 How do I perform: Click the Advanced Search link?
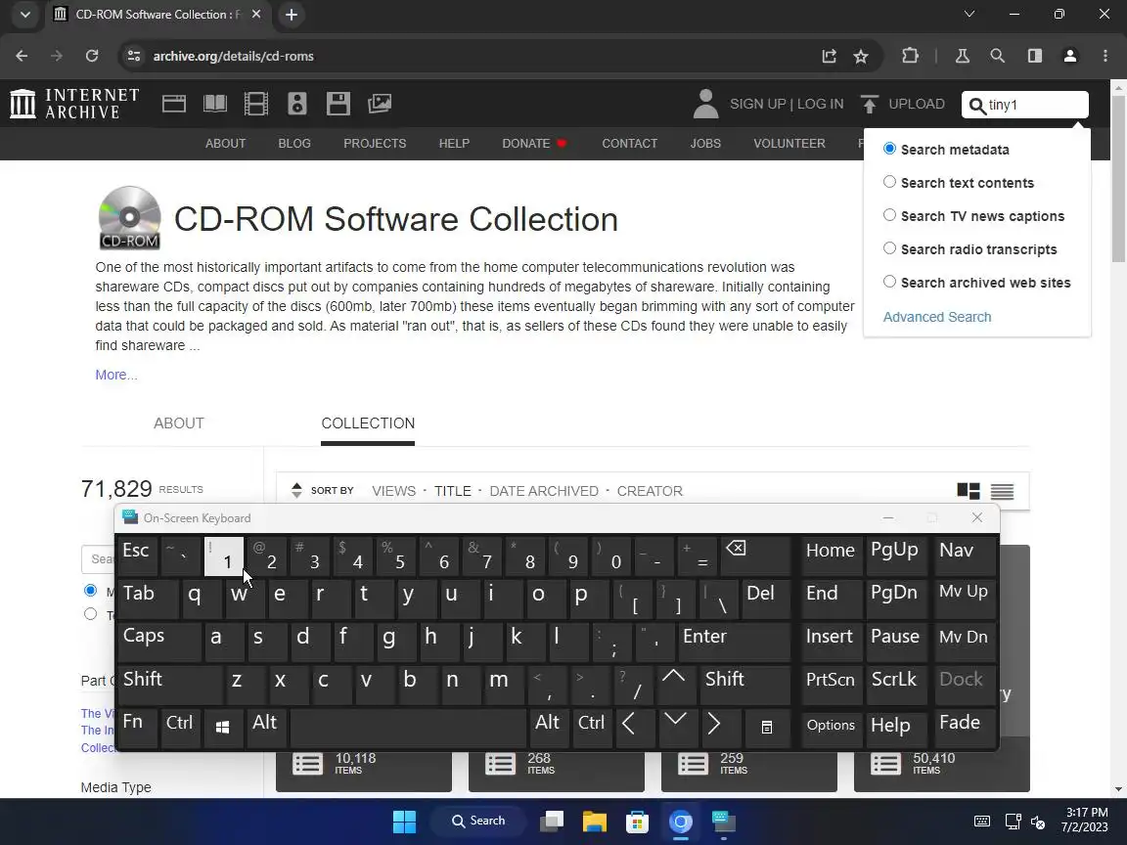tap(936, 317)
